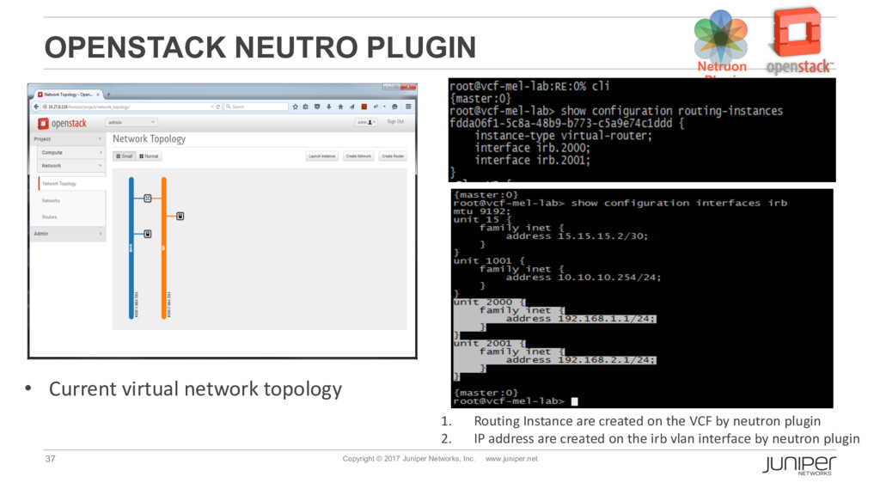The width and height of the screenshot is (880, 495).
Task: Click 'interface irb.2000;' terminal line
Action: [x=533, y=148]
